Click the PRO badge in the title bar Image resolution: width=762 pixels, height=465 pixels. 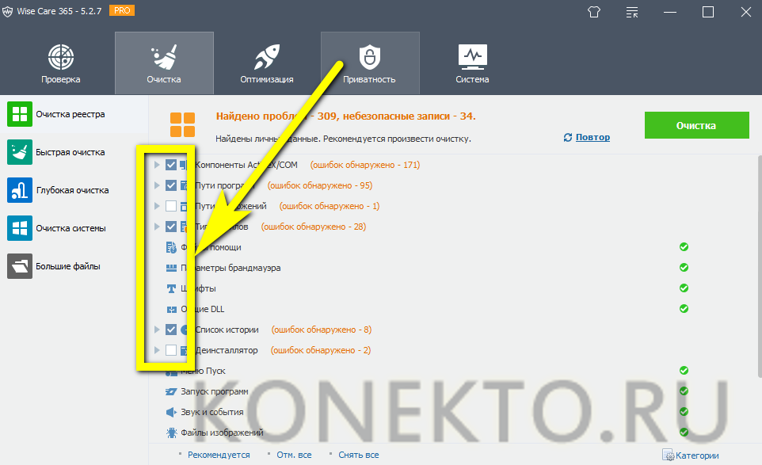coord(122,10)
